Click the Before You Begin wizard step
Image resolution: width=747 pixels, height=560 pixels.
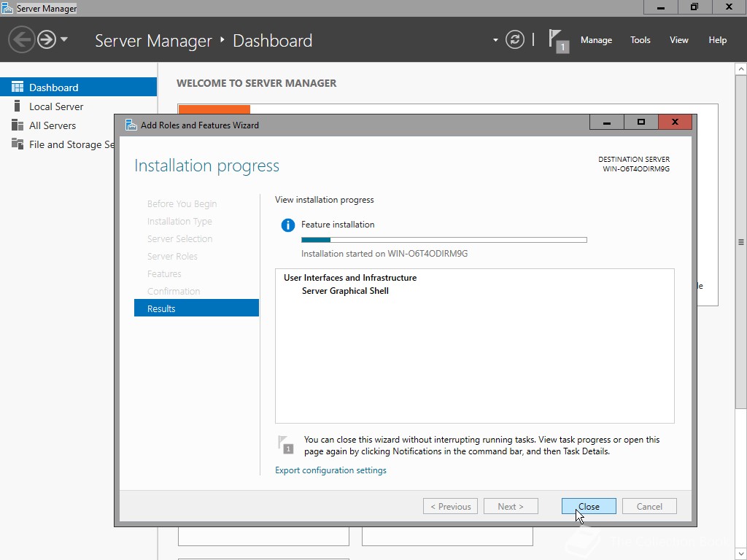182,204
